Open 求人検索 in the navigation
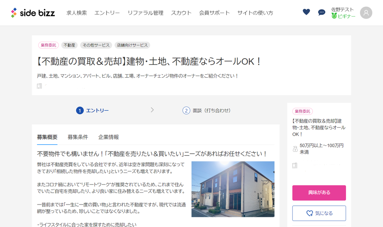The width and height of the screenshot is (383, 227). (77, 13)
